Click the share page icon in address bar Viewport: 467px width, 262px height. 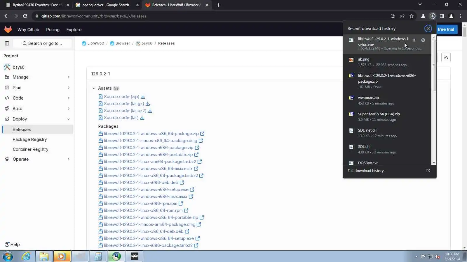[402, 16]
